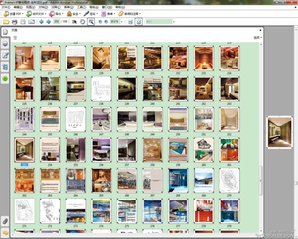Select page 259 pool thumbnail

[178, 150]
